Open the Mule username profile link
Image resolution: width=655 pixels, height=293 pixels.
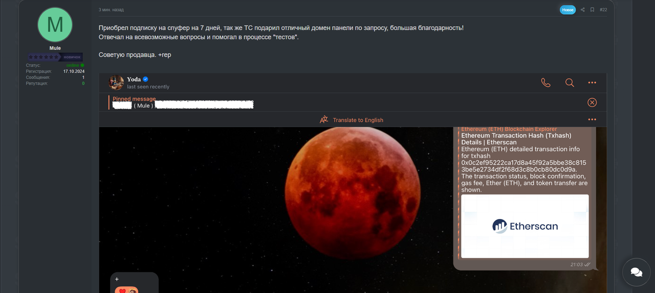coord(55,48)
